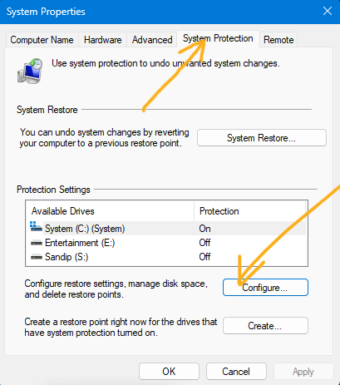Click the System Restore... button
The image size is (340, 385).
point(262,138)
